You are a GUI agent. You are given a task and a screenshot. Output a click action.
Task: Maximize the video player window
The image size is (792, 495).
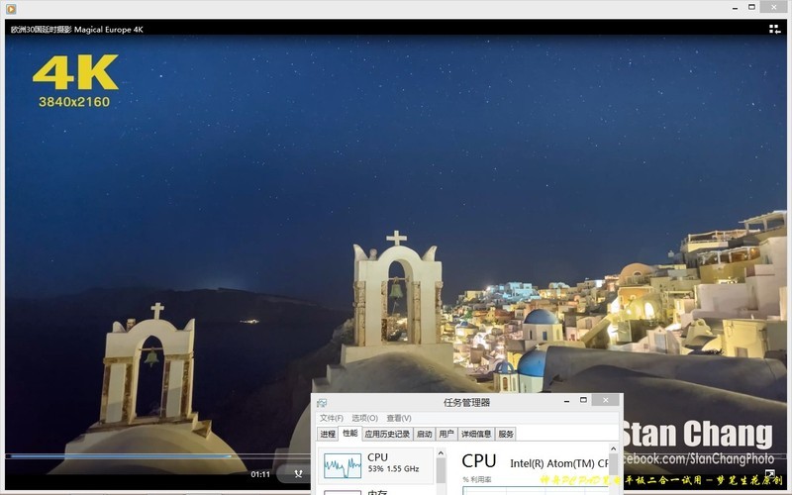[752, 7]
